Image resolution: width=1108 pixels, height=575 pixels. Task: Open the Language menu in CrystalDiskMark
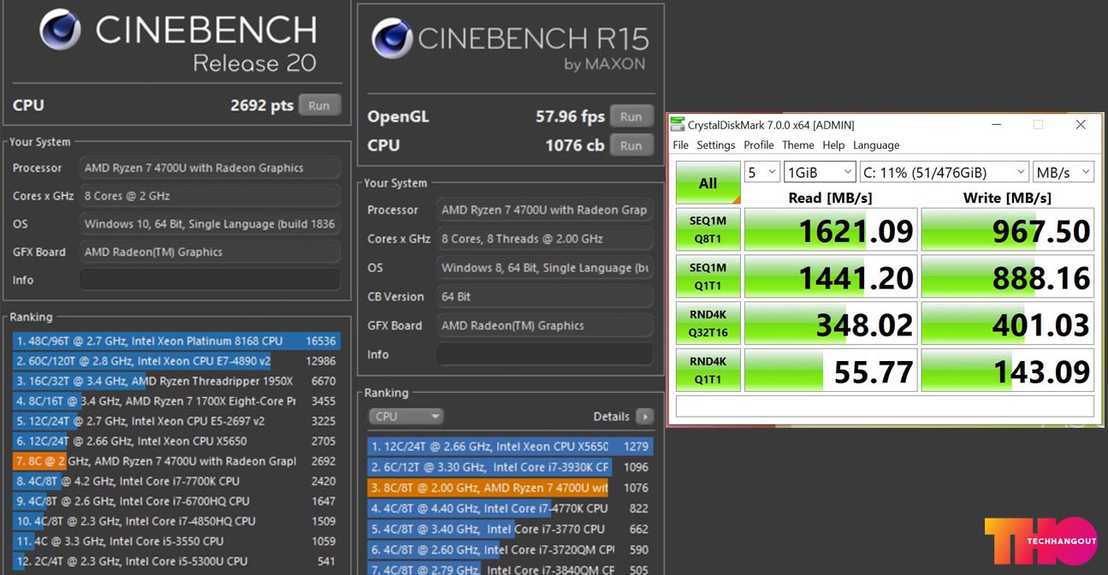click(x=876, y=145)
